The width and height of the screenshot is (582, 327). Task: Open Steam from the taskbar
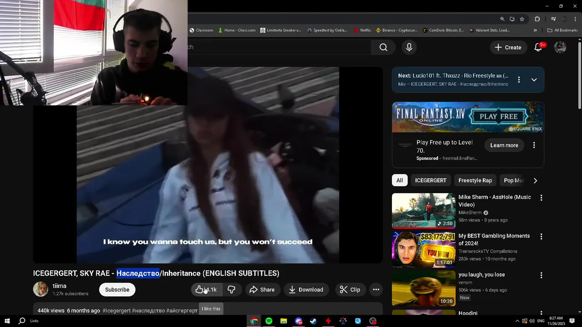tap(313, 321)
